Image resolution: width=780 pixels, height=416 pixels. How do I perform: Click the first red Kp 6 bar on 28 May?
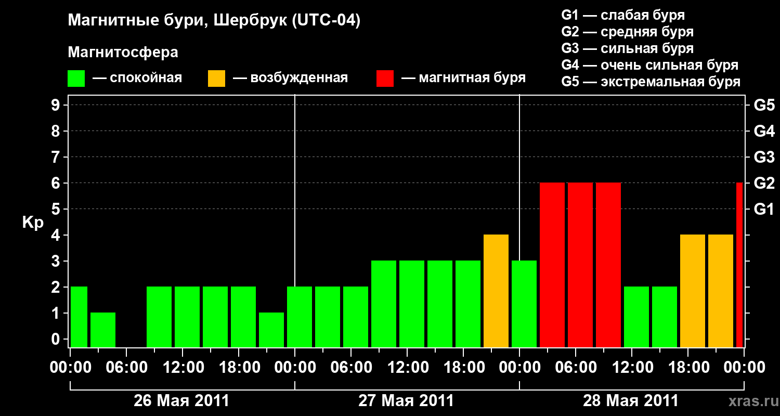tap(552, 265)
